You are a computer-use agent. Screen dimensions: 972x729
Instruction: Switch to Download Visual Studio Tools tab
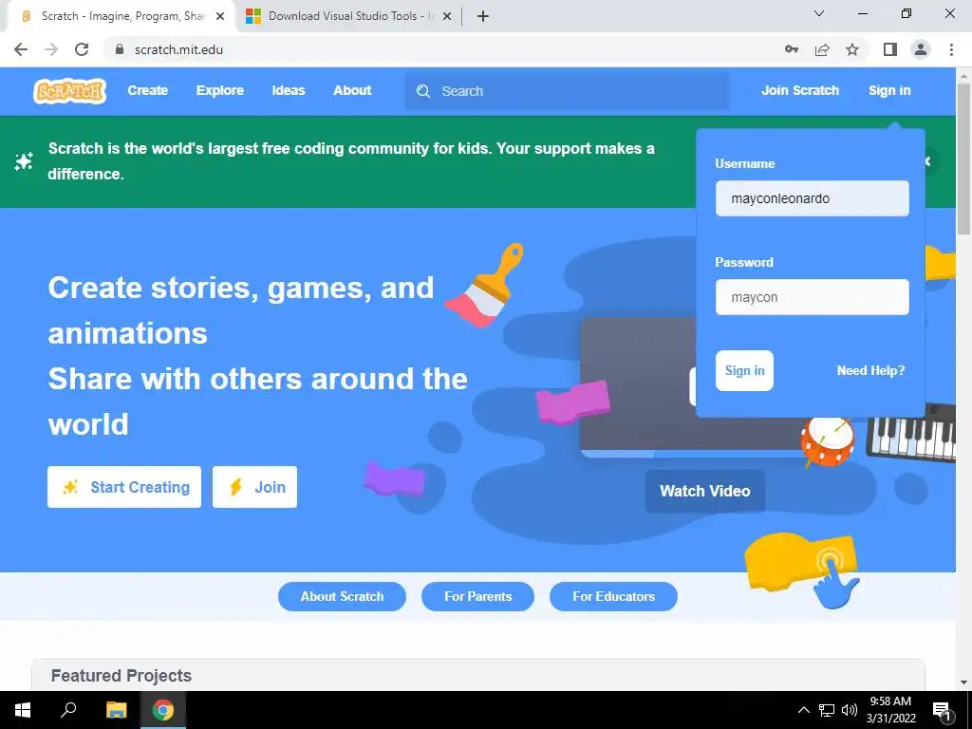(348, 16)
